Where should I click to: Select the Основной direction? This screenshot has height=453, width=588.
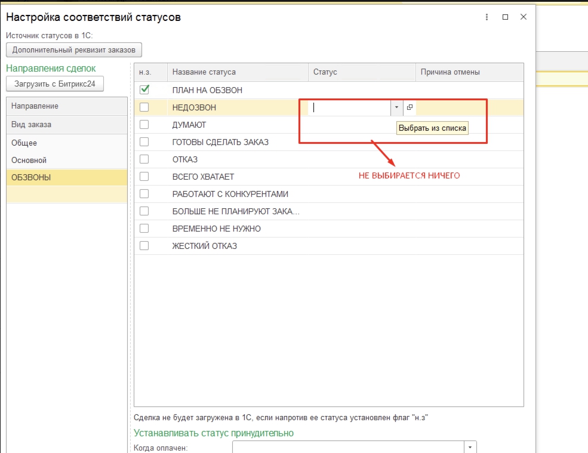[x=29, y=161]
